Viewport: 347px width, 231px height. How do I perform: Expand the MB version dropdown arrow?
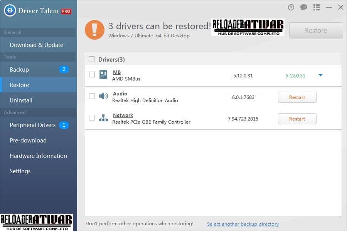320,75
